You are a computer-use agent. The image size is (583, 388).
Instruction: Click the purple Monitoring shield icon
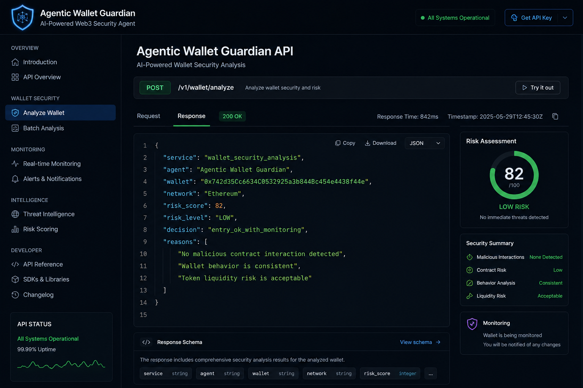472,324
